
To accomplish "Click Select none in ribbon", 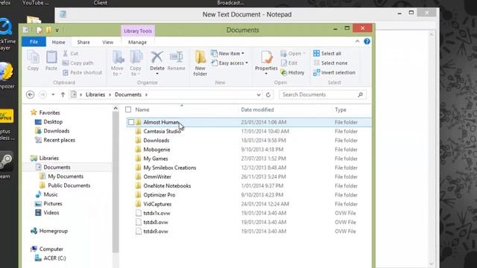I will click(x=330, y=63).
